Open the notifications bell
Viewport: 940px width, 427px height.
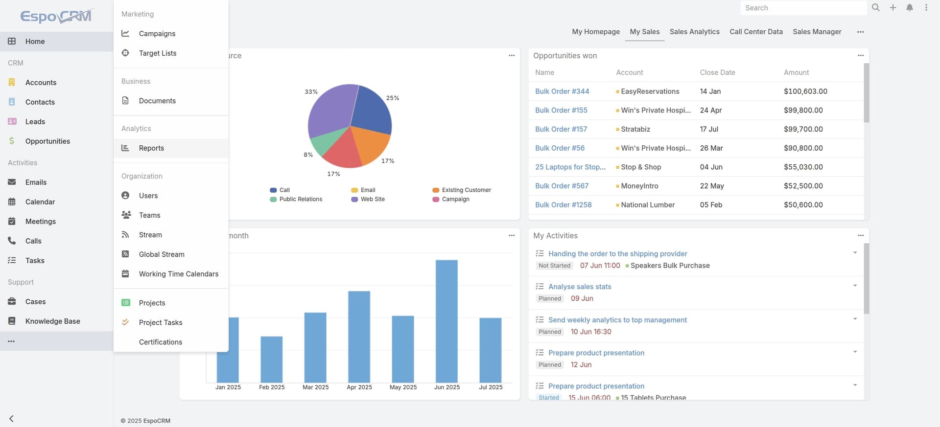(x=910, y=8)
